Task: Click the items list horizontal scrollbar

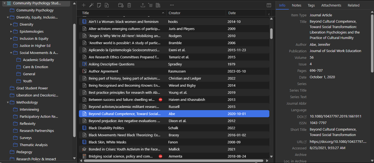Action: 173,161
